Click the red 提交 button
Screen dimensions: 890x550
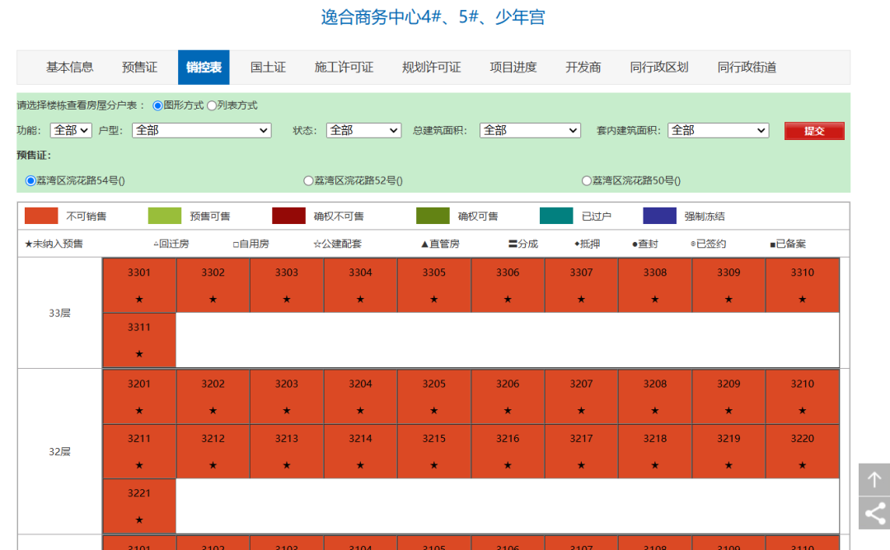click(x=814, y=131)
